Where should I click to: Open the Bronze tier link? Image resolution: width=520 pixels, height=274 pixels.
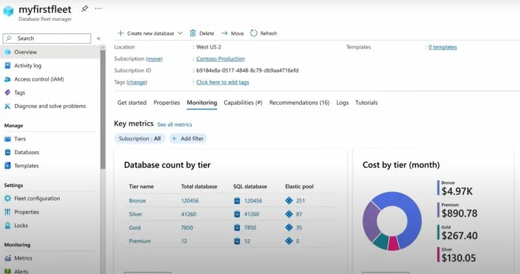137,201
